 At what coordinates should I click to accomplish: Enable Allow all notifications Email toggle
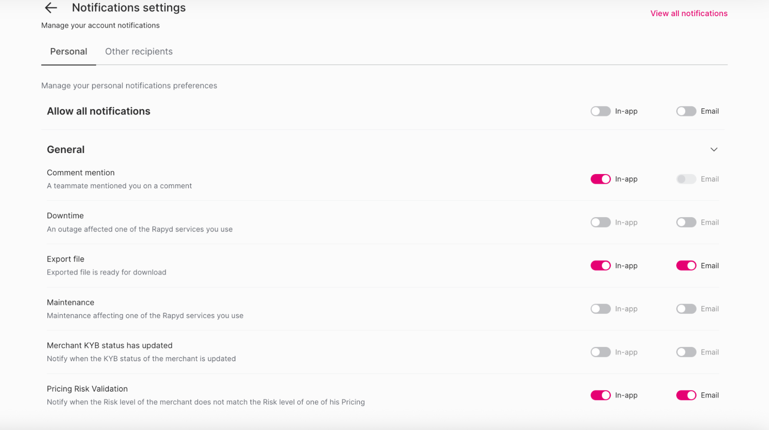click(x=686, y=111)
